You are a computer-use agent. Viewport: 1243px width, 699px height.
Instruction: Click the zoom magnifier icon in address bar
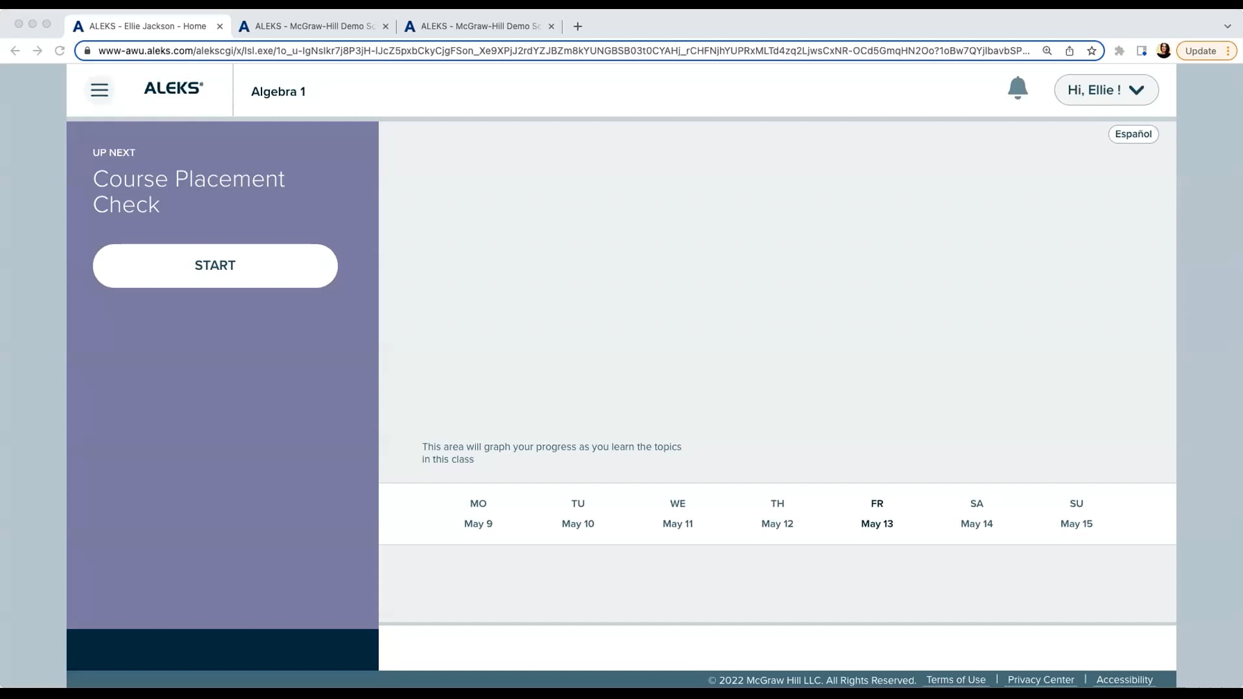1047,51
